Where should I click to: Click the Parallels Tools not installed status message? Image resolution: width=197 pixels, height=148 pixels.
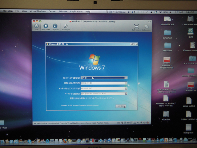coord(71,123)
